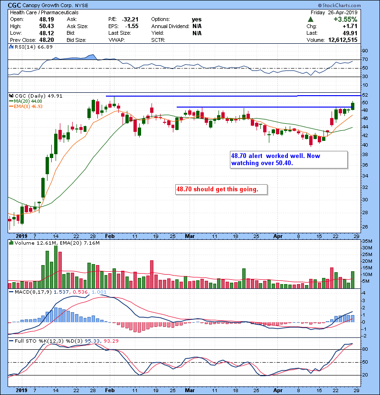Click the Open value 48.19

click(x=46, y=20)
